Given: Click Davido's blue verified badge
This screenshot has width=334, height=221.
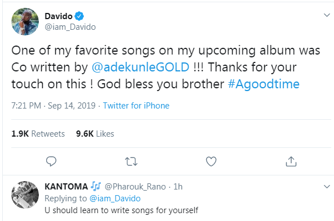Looking at the screenshot, I should click(79, 16).
